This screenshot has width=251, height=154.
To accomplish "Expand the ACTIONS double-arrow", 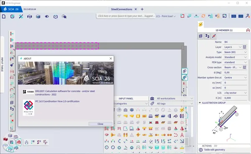I will coord(215,146).
